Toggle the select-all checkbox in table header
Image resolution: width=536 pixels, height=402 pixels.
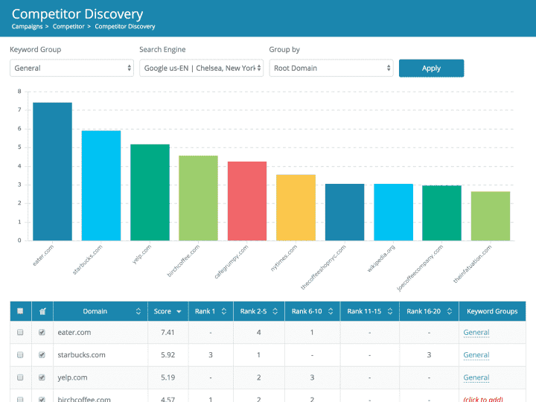point(20,311)
